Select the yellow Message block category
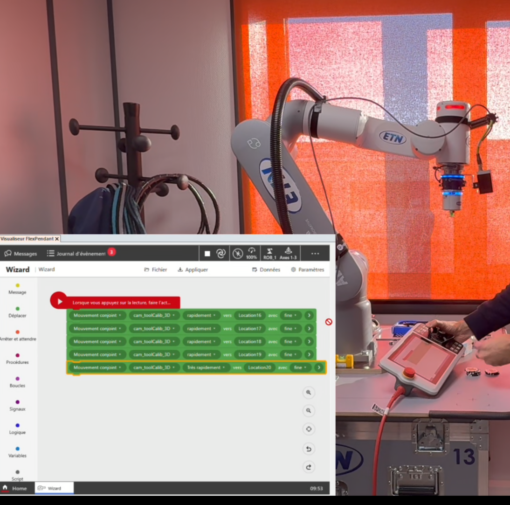The height and width of the screenshot is (505, 510). click(18, 289)
